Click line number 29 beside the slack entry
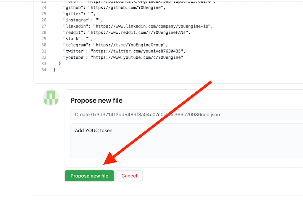Viewport: 303px width, 201px height. click(44, 39)
